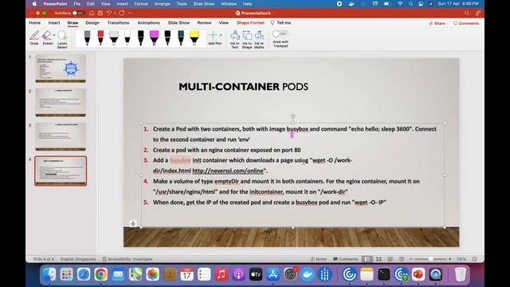Switch to the Insert ribbon tab

(54, 23)
